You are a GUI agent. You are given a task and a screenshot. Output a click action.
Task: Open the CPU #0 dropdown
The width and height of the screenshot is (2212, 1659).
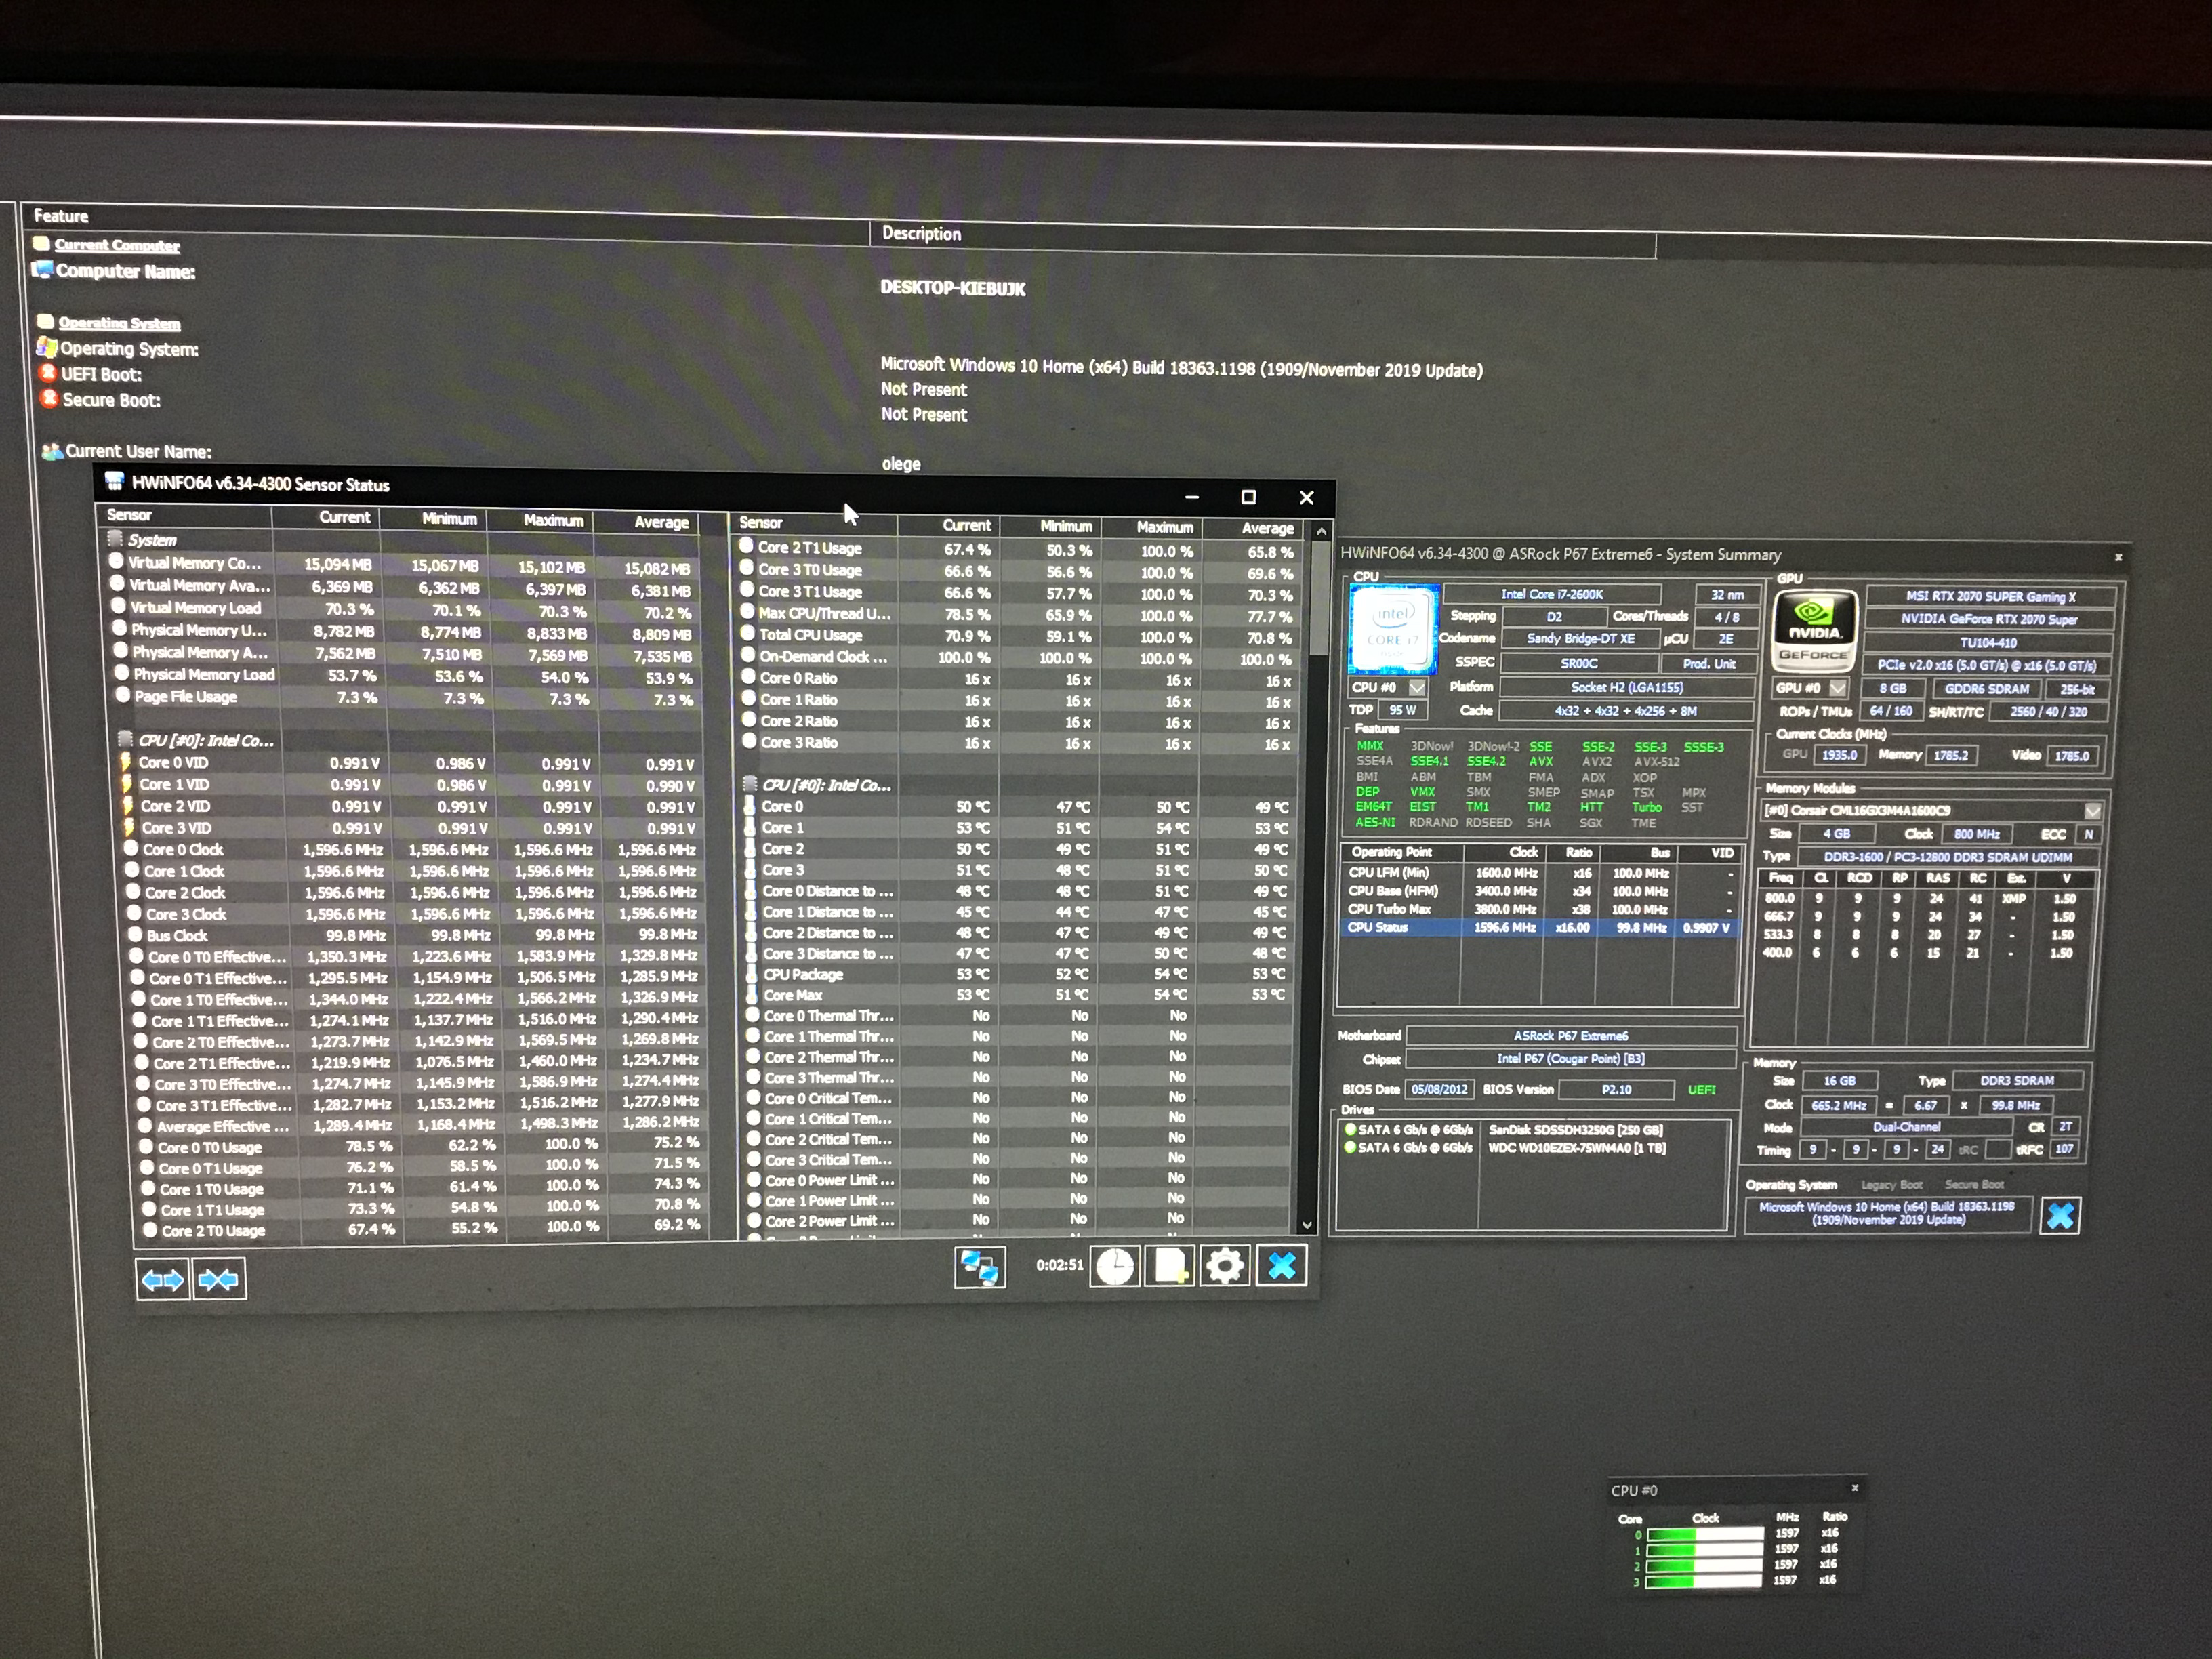pyautogui.click(x=1418, y=688)
